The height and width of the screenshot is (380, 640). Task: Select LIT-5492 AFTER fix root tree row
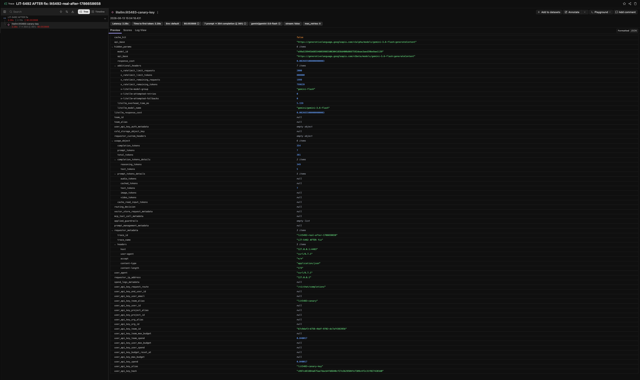pos(54,19)
